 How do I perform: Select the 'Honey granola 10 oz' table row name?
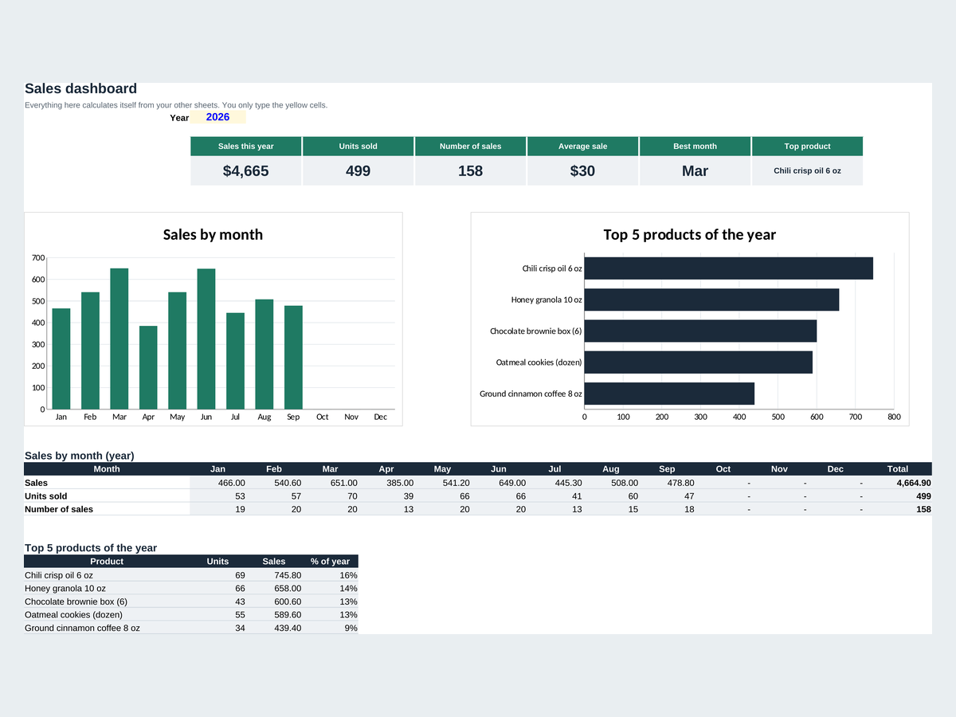tap(107, 588)
